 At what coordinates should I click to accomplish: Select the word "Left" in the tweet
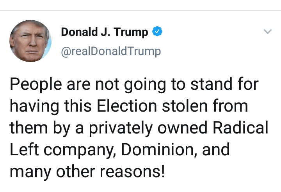click(22, 149)
